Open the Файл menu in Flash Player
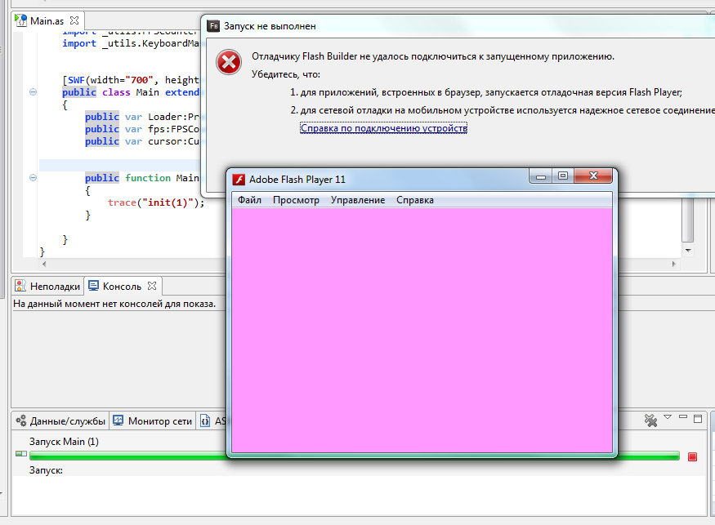This screenshot has height=525, width=715. (x=249, y=200)
